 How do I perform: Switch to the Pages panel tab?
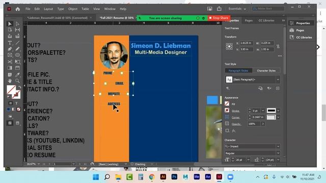(x=249, y=20)
